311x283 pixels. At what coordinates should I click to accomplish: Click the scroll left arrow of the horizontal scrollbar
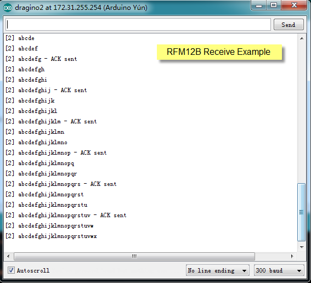[x=8, y=256]
